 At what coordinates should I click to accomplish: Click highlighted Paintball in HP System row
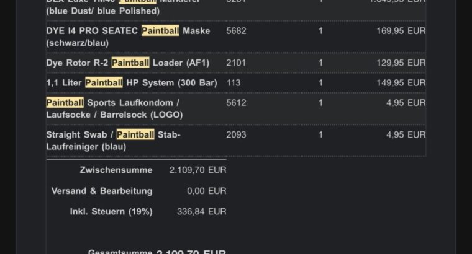click(x=104, y=83)
